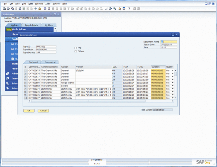
Task: Jump to the last data record
Action: 64,9
